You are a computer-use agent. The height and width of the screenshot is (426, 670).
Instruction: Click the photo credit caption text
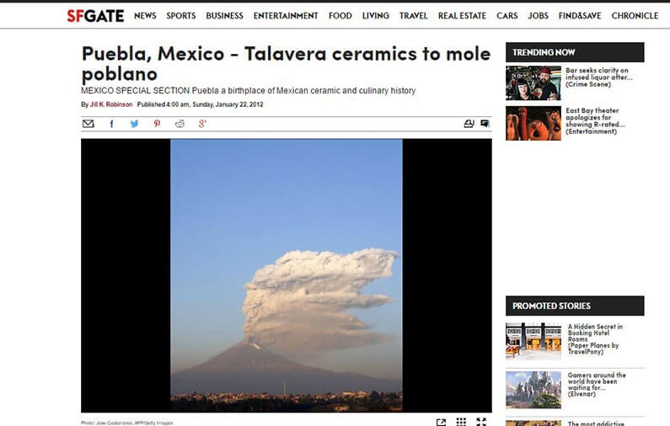click(127, 423)
